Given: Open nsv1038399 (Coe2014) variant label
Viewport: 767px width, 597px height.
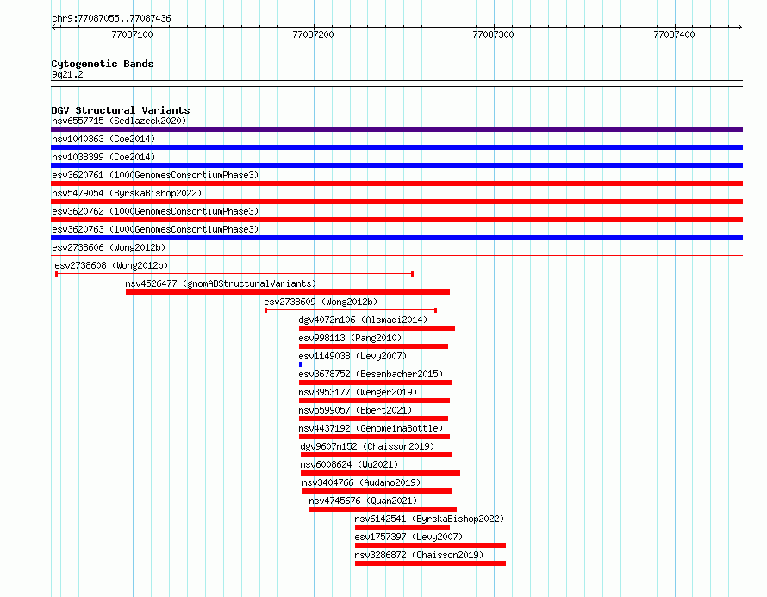Looking at the screenshot, I should coord(103,157).
